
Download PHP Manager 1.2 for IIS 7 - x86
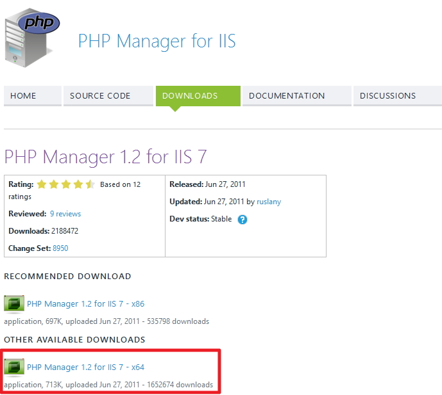(x=85, y=304)
